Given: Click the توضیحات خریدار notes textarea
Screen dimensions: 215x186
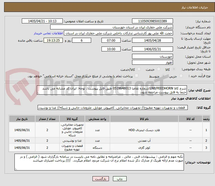Looking at the screenshot, I should [x=99, y=162].
